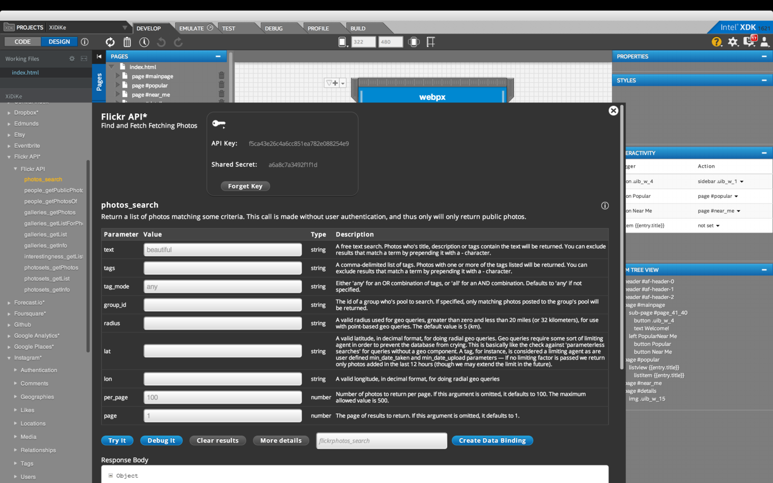Click the redo arrow icon
773x483 pixels.
[178, 42]
